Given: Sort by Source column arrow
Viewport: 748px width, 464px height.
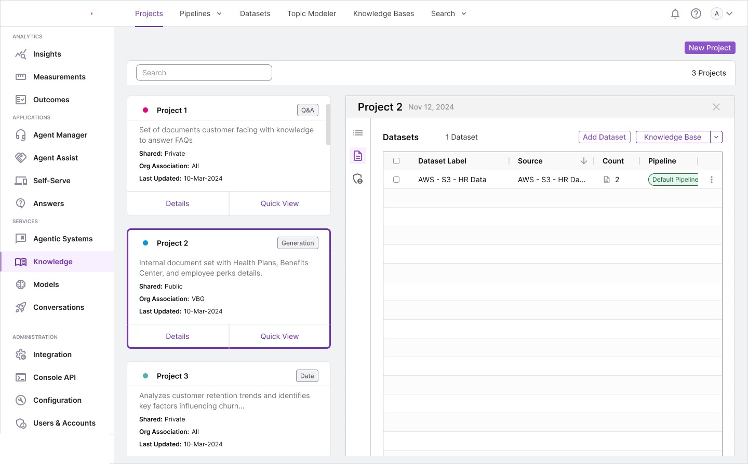Looking at the screenshot, I should (584, 161).
